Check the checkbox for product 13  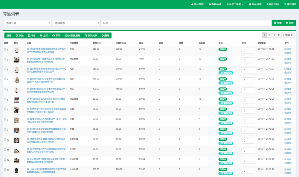[5, 170]
